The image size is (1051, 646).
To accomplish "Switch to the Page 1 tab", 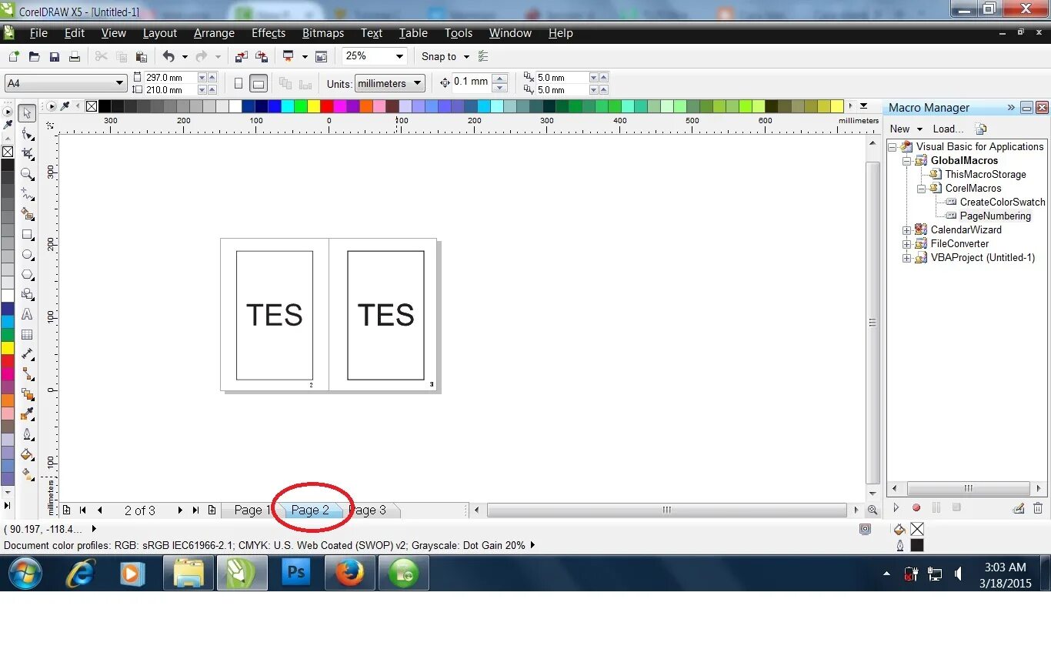I will (x=252, y=510).
